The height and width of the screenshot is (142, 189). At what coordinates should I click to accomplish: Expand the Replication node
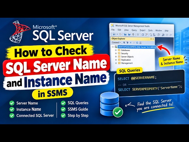(116, 60)
